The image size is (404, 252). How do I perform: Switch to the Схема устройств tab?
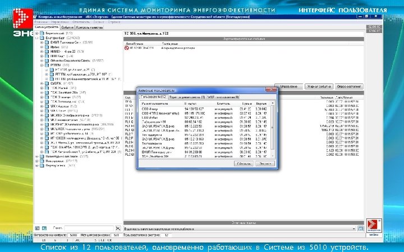pos(47,27)
